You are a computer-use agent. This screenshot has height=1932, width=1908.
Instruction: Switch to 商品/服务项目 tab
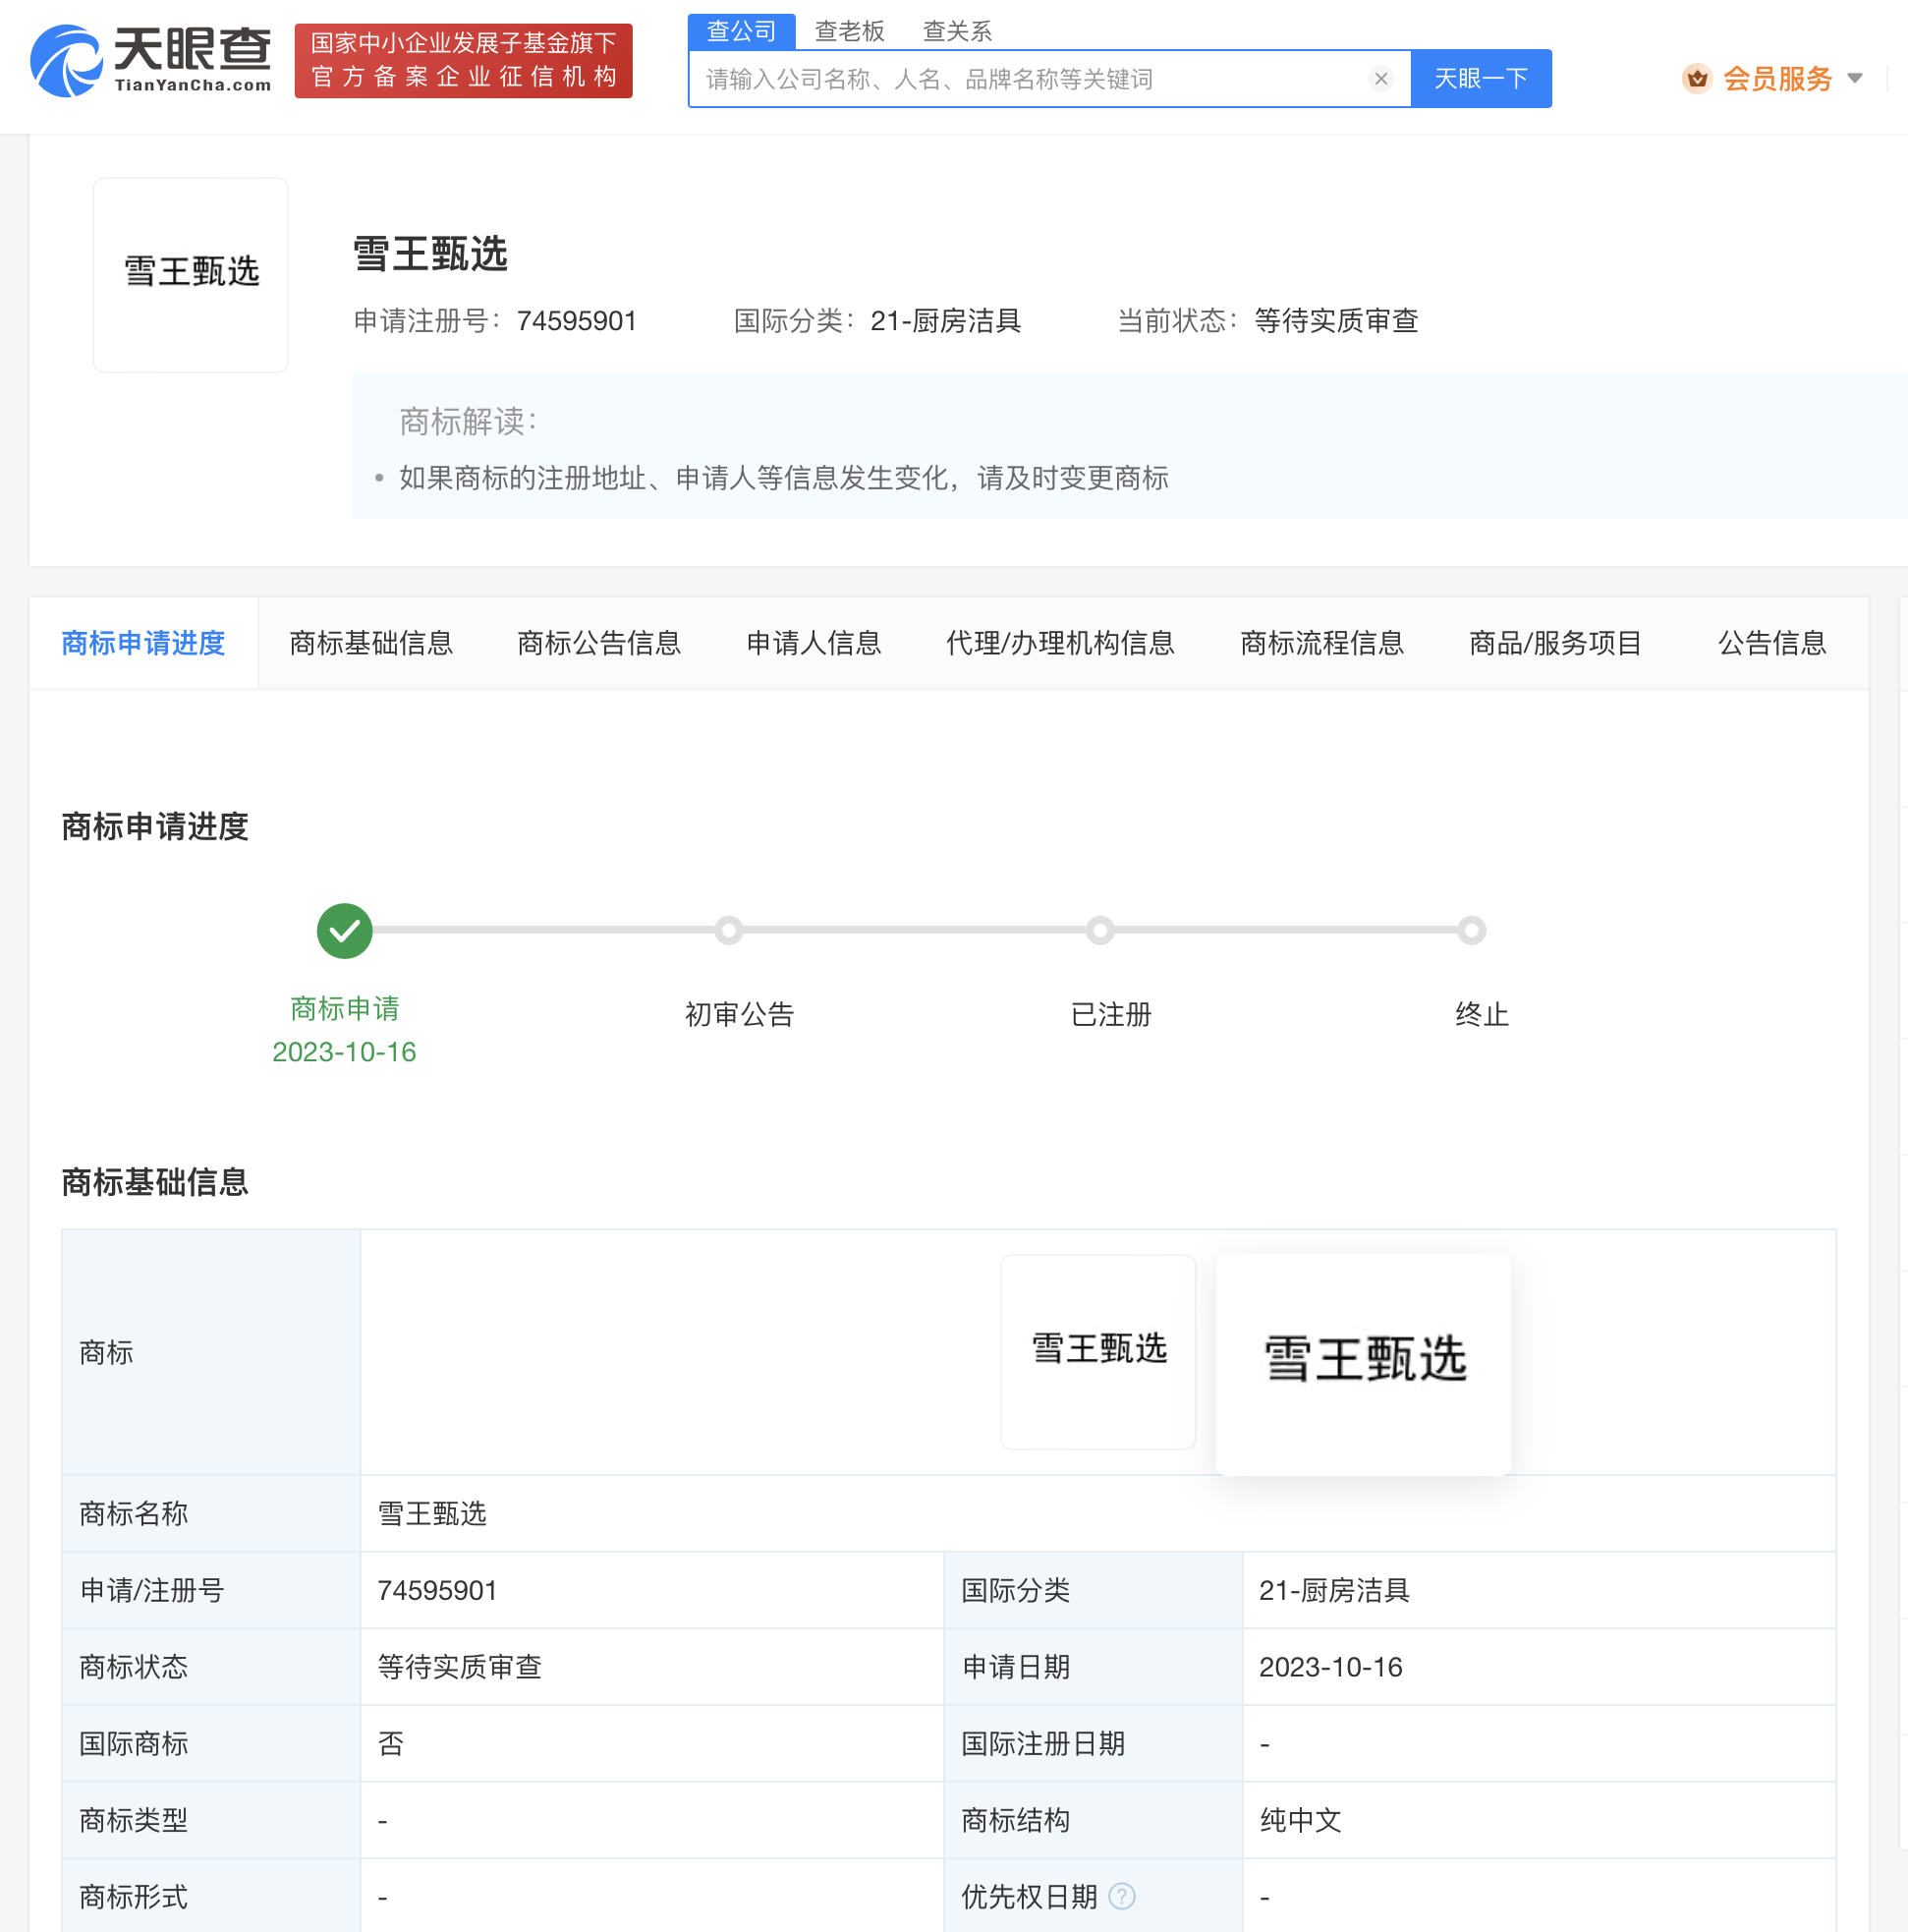point(1555,643)
